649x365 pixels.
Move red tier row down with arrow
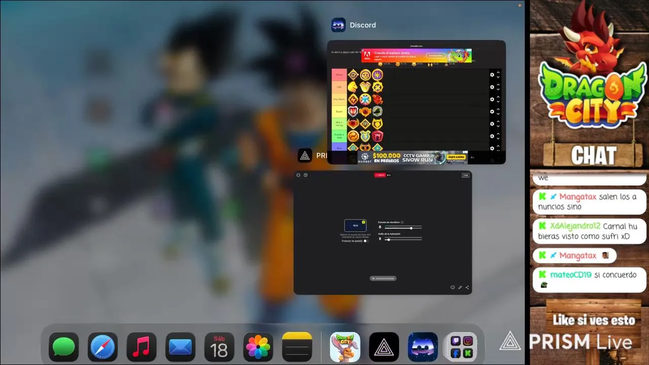click(x=498, y=78)
